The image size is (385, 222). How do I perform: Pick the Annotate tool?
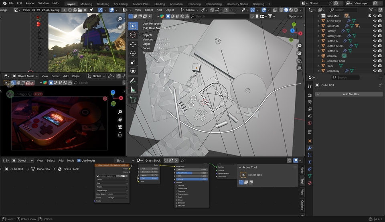pyautogui.click(x=133, y=81)
